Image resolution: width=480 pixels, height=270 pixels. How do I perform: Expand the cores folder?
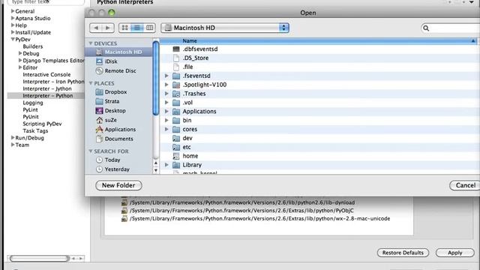[166, 129]
